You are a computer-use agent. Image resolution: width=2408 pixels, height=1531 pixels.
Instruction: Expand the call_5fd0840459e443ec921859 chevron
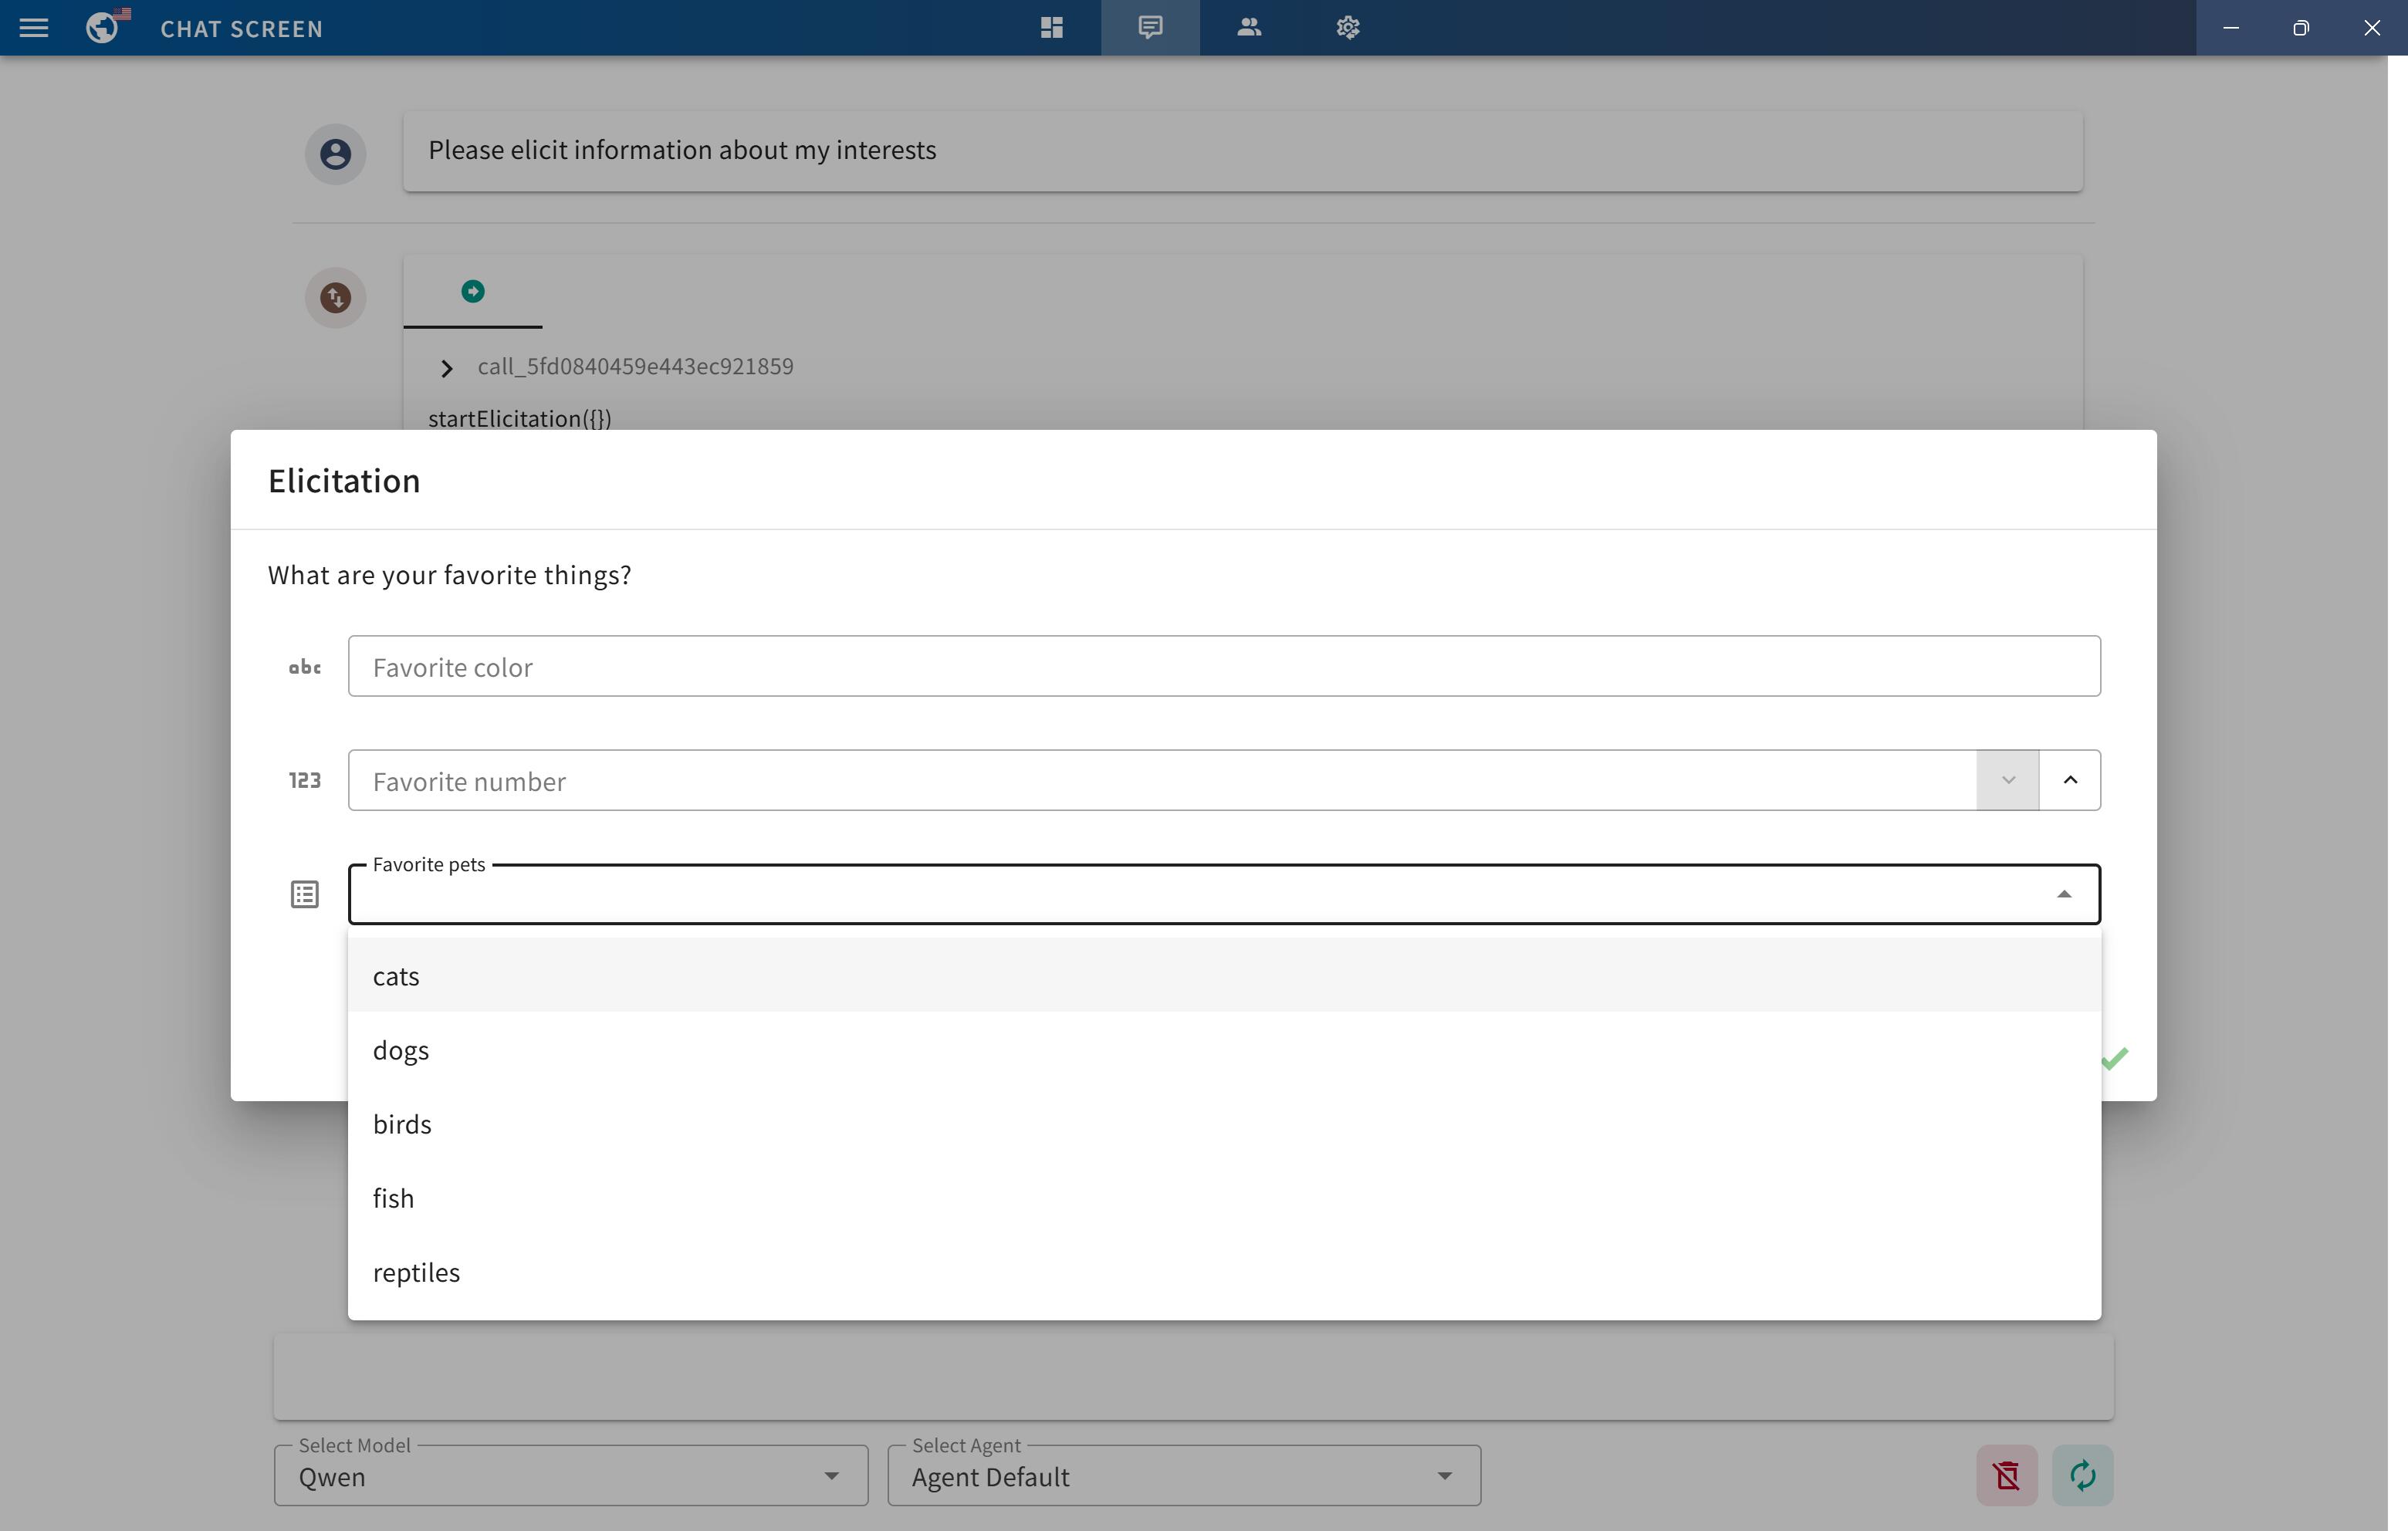coord(446,368)
